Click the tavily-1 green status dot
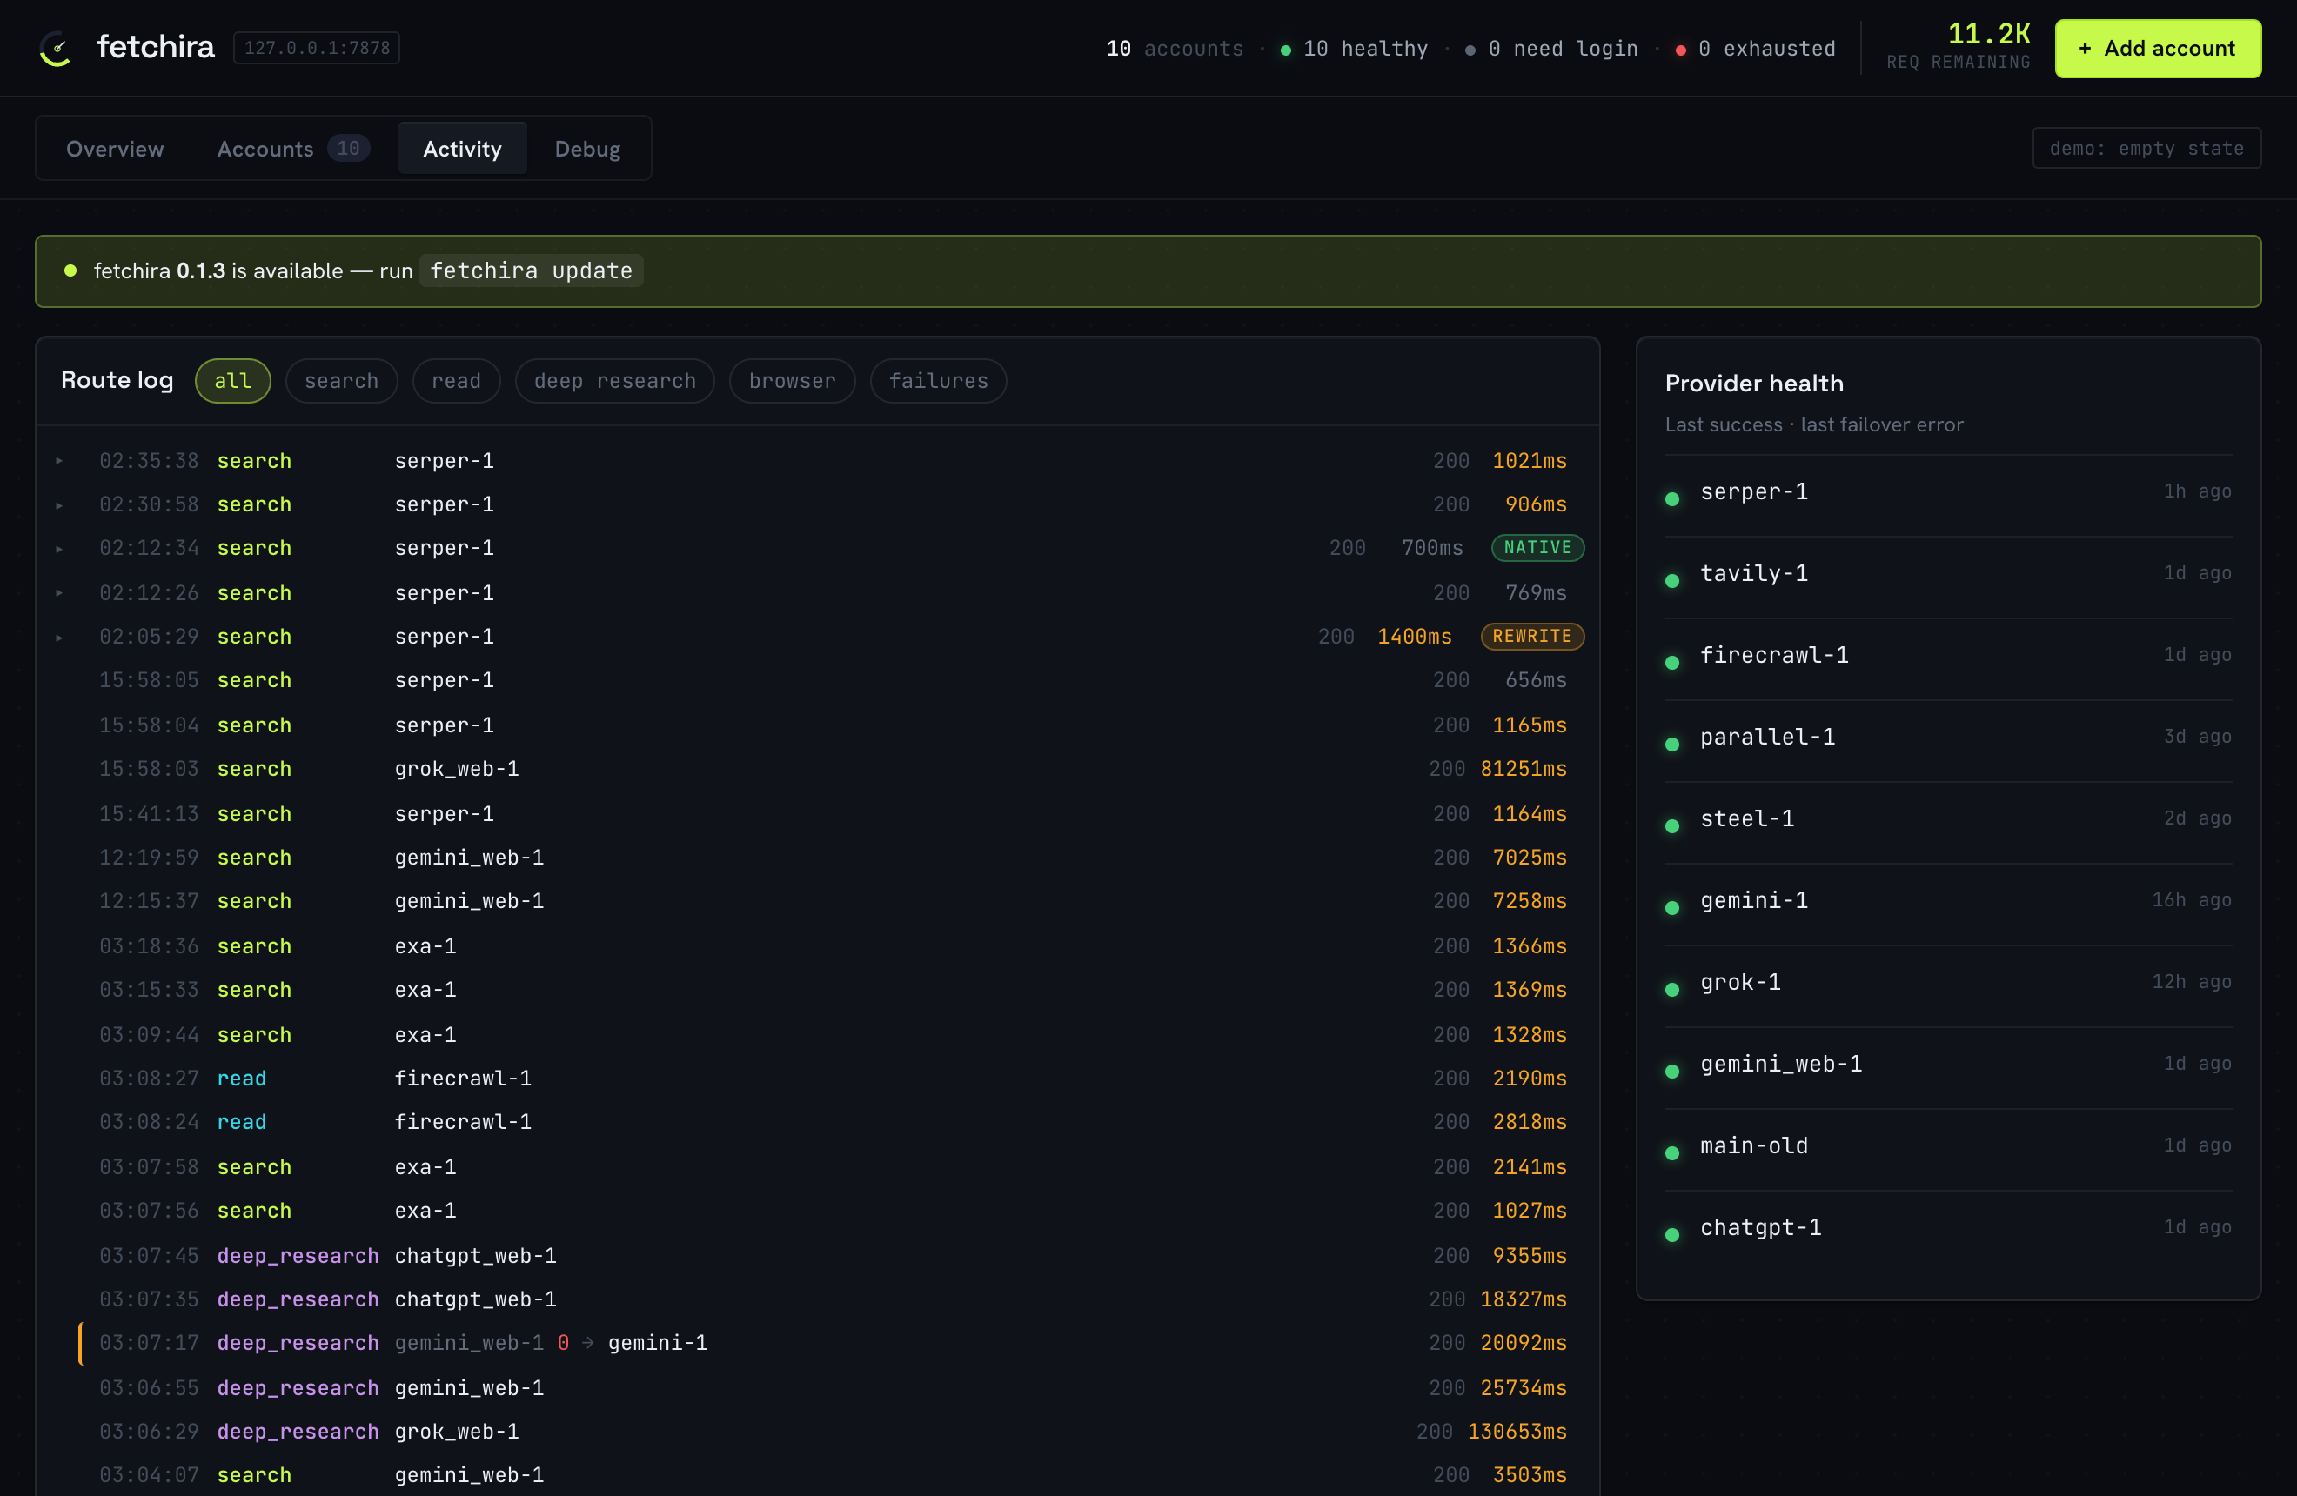The image size is (2297, 1496). tap(1672, 581)
